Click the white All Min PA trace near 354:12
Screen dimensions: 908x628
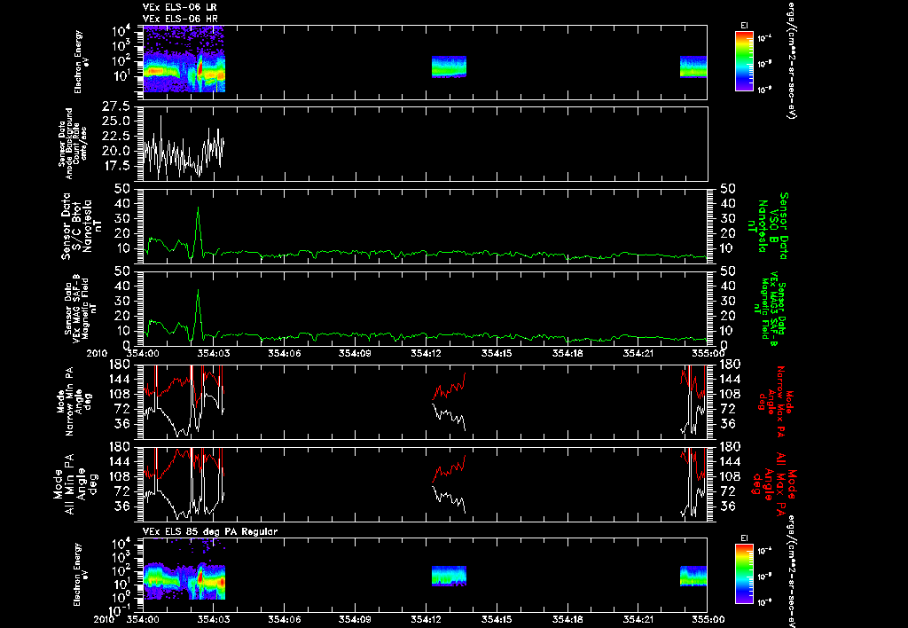[449, 498]
